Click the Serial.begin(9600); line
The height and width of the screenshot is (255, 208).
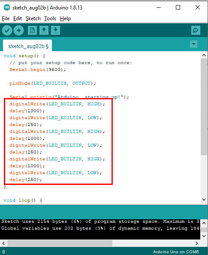[x=38, y=70]
